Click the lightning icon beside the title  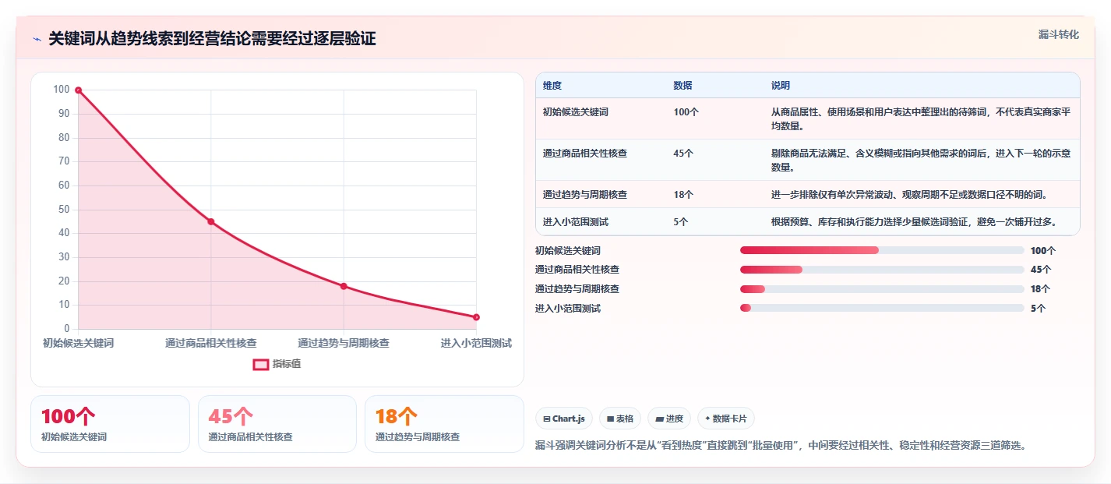pyautogui.click(x=37, y=40)
